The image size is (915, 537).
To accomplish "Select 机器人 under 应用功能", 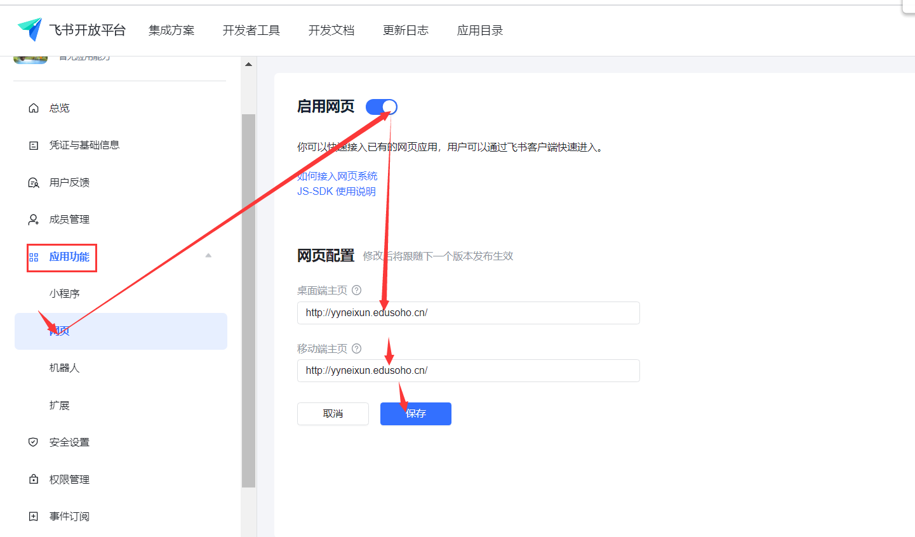I will click(x=64, y=368).
